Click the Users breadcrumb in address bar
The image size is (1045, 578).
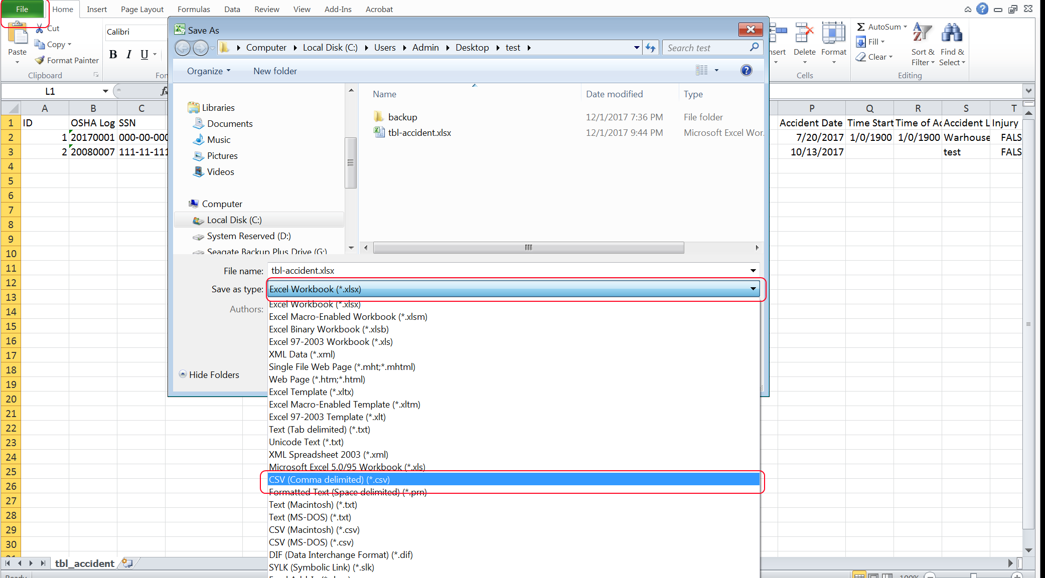coord(385,48)
